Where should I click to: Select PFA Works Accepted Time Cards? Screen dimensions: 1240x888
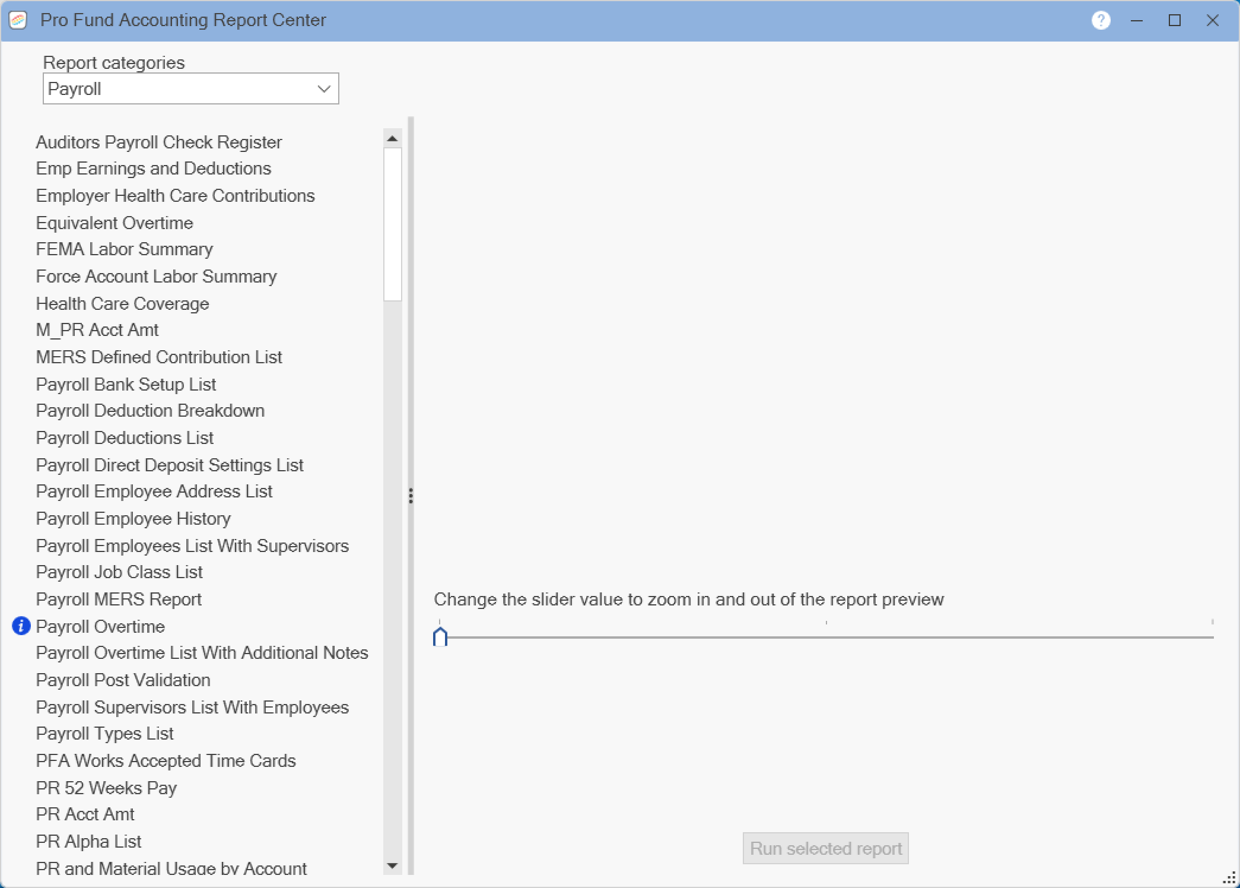166,761
